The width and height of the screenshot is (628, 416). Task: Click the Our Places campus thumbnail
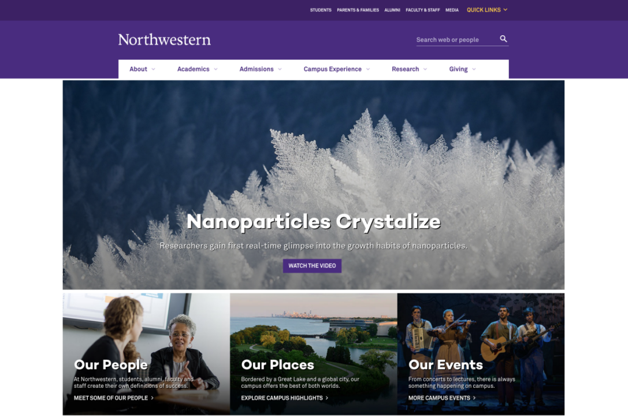pyautogui.click(x=314, y=354)
